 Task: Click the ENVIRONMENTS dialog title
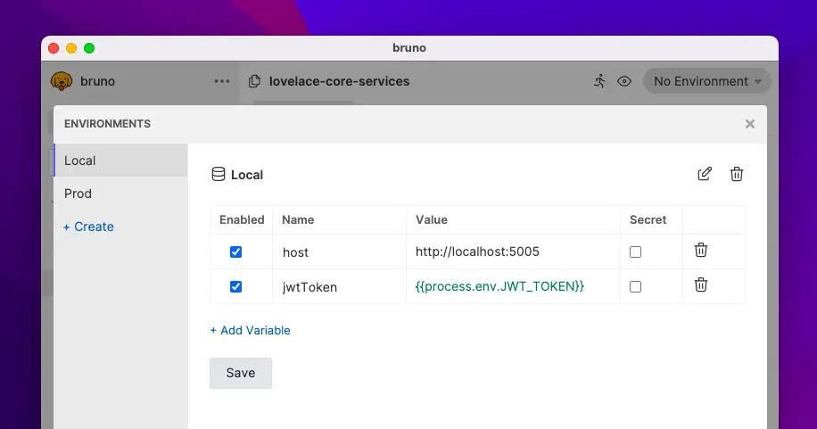(107, 124)
